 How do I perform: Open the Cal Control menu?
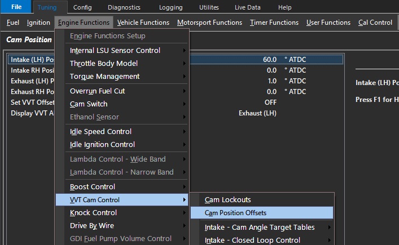point(375,23)
